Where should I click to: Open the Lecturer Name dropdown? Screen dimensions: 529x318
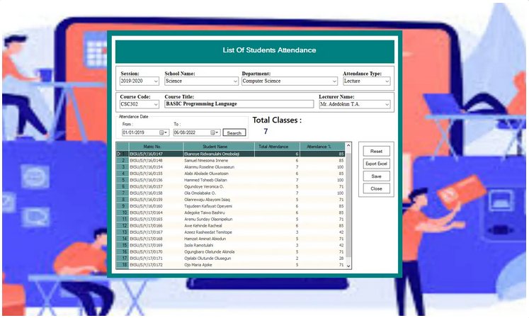point(387,104)
